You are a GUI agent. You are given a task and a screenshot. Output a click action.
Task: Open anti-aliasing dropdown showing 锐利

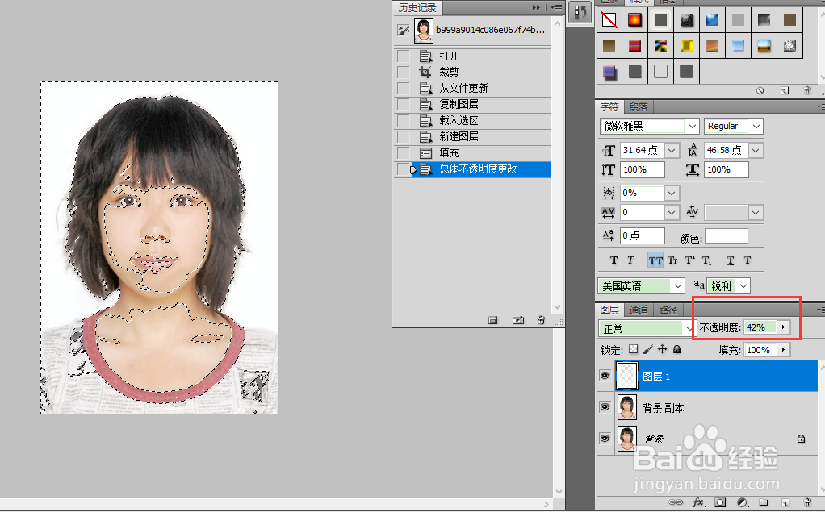coord(743,286)
